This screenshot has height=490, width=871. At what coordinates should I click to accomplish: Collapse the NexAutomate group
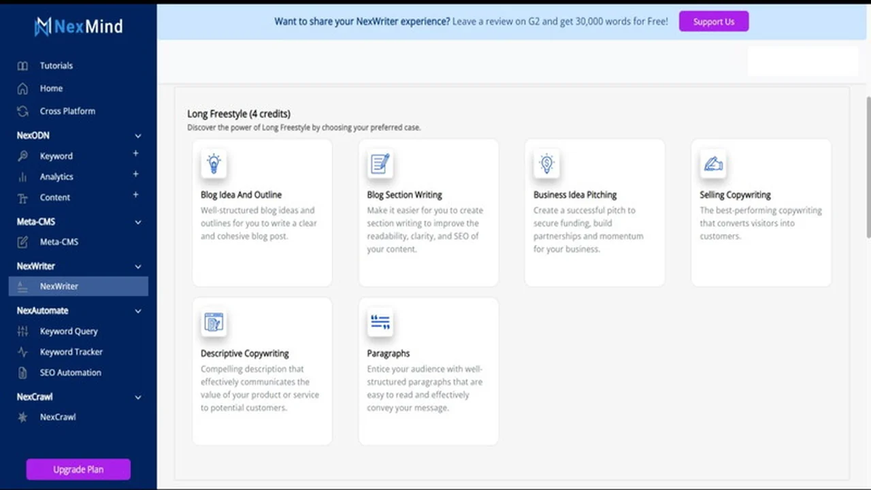point(138,310)
